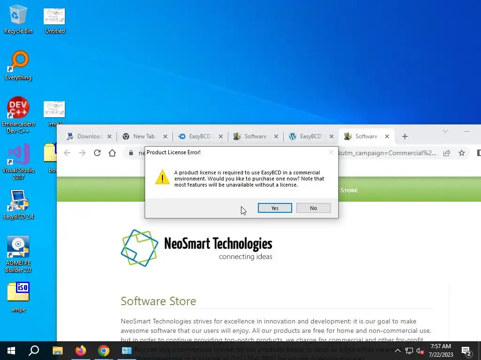This screenshot has height=360, width=481.
Task: Open the Untitled image file on desktop
Action: (54, 21)
